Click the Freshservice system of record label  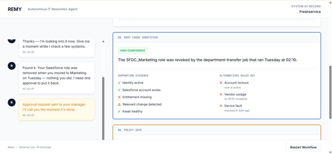[x=310, y=12]
